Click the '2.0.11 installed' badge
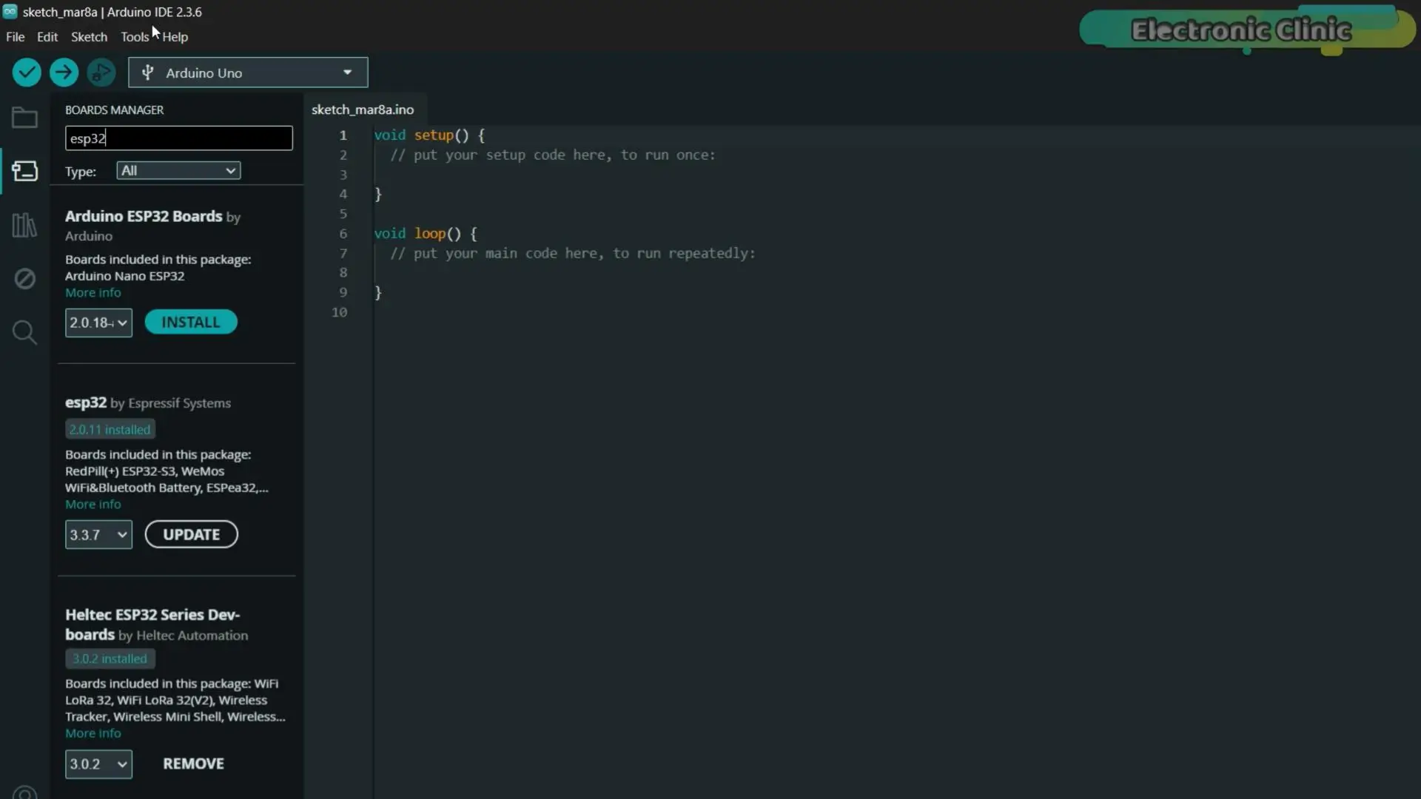The width and height of the screenshot is (1421, 799). click(110, 429)
